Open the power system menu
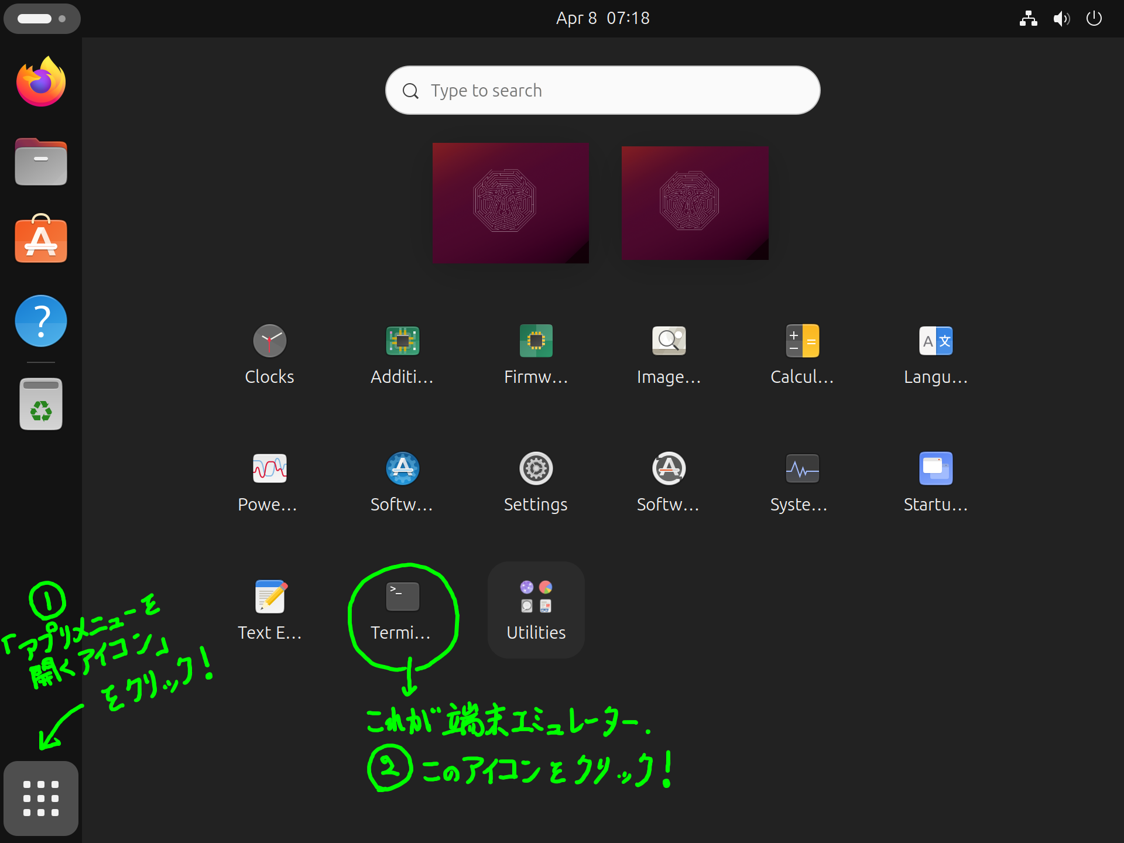 pyautogui.click(x=1094, y=19)
